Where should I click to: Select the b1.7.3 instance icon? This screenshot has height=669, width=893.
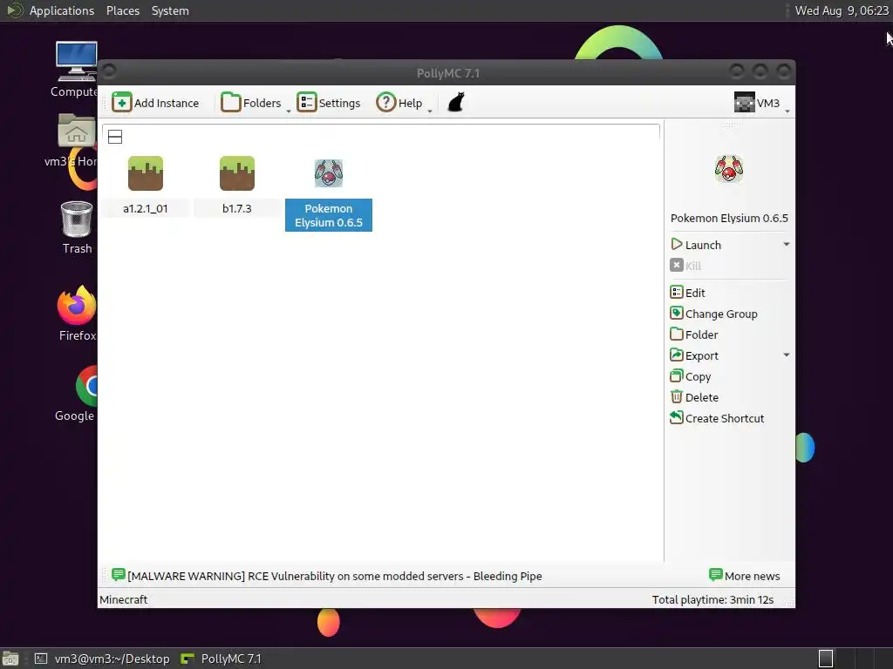tap(237, 173)
